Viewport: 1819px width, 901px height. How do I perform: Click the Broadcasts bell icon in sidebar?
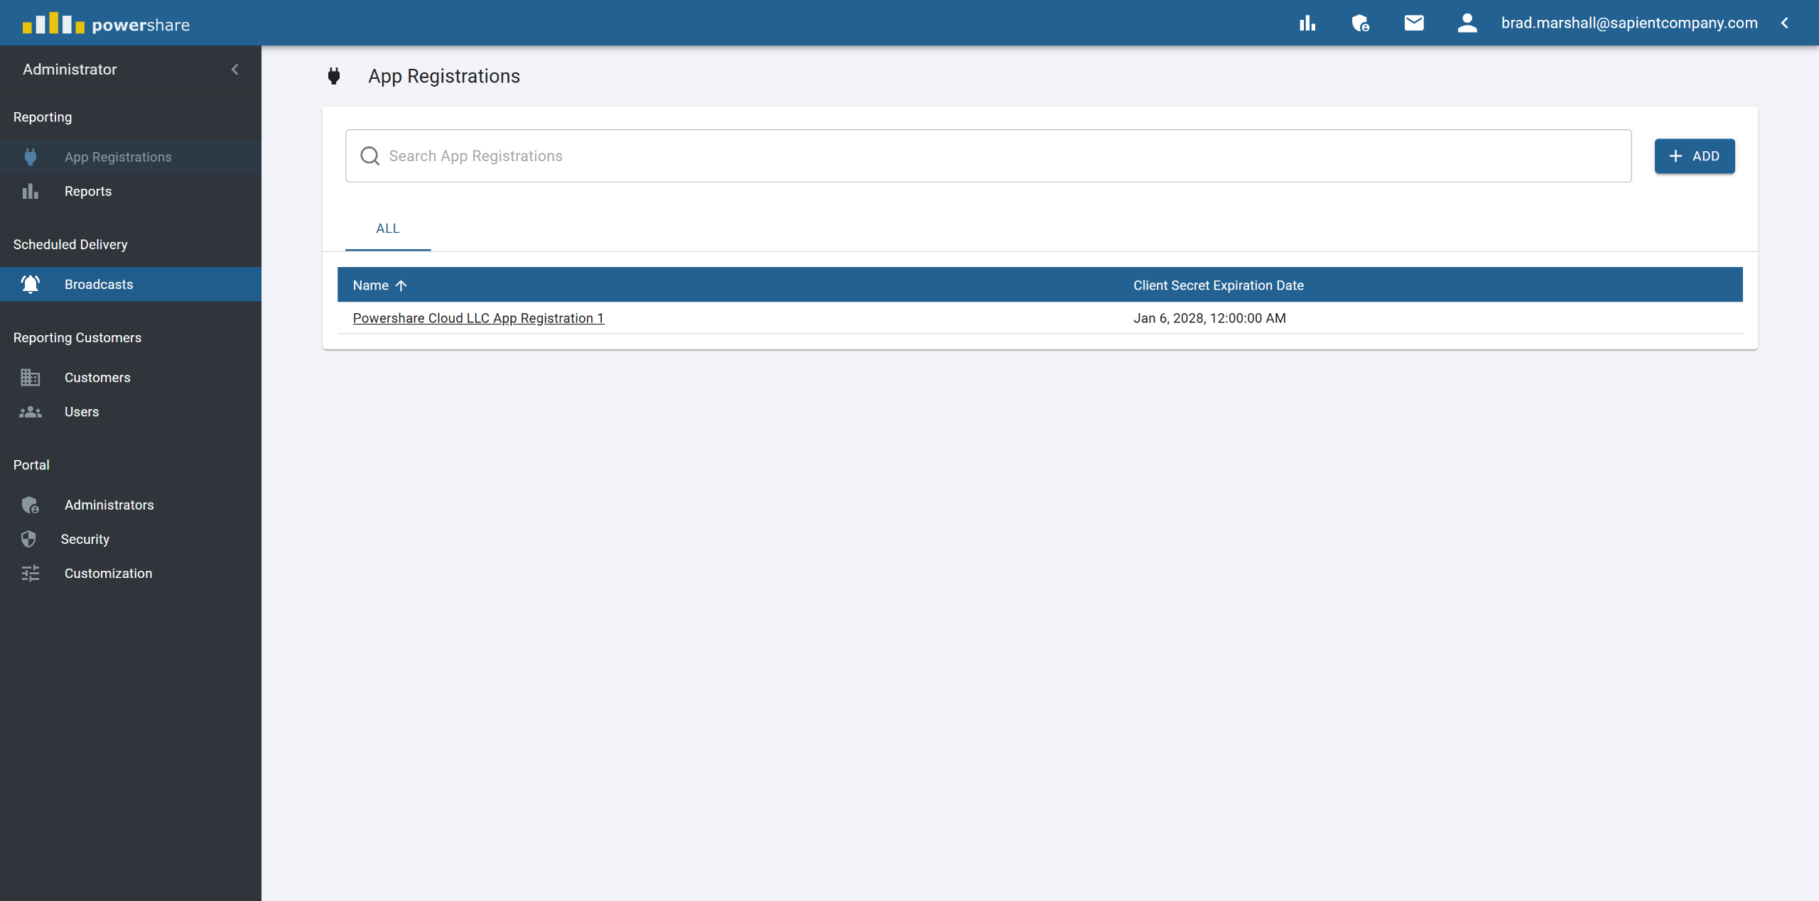coord(31,284)
